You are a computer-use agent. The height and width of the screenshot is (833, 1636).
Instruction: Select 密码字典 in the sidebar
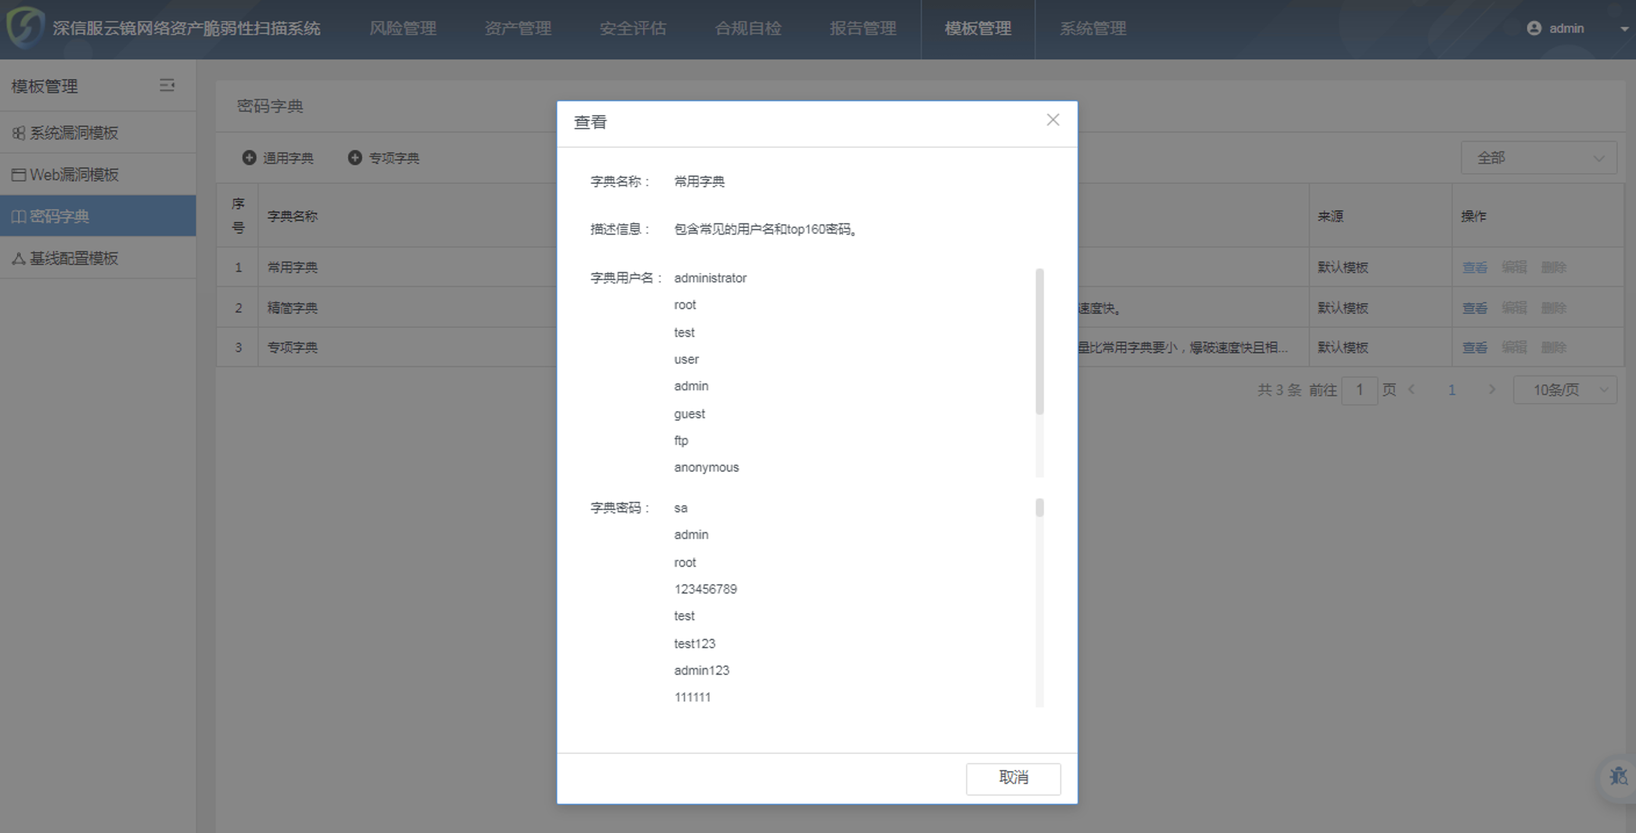click(98, 216)
